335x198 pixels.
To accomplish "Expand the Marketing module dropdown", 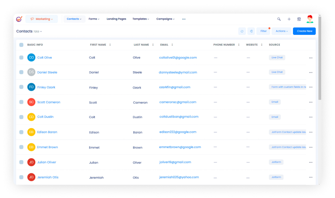I will click(42, 19).
